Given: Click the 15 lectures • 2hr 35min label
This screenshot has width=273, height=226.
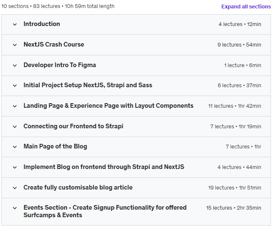Looking at the screenshot, I should pyautogui.click(x=234, y=208).
